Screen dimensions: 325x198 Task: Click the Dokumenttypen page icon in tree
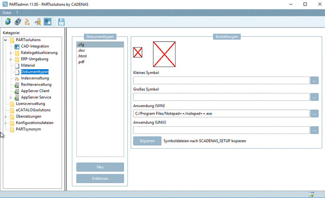(17, 72)
